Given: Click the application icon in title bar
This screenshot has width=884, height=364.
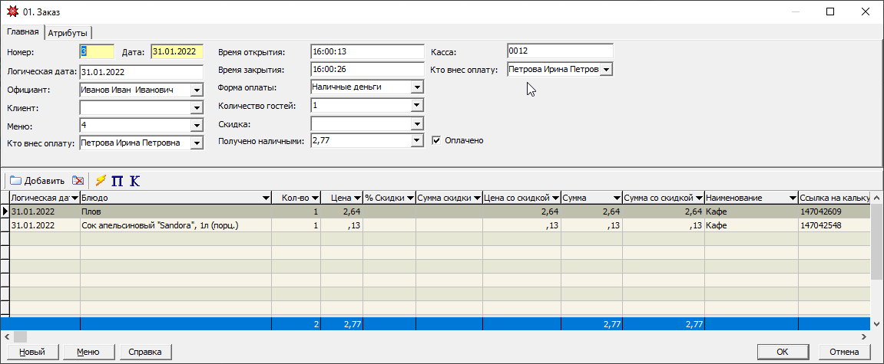Looking at the screenshot, I should pos(12,11).
